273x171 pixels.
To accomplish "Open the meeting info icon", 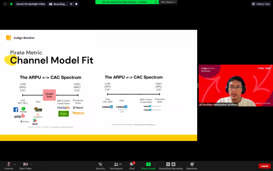I will [5, 4].
